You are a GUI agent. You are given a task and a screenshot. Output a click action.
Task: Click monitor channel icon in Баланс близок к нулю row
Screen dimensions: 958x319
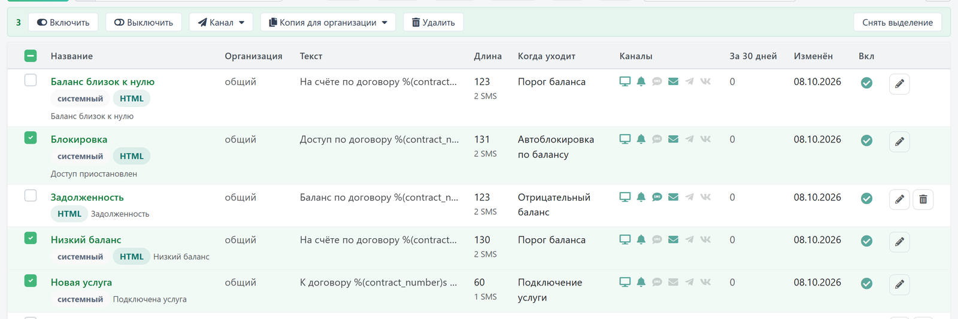(625, 81)
